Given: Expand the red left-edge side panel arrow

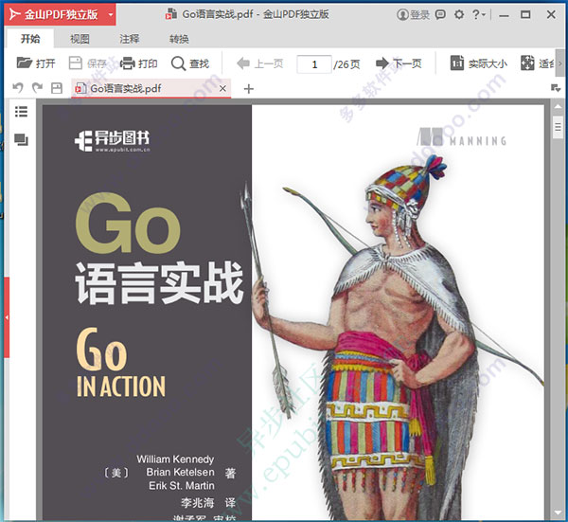Looking at the screenshot, I should [7, 317].
